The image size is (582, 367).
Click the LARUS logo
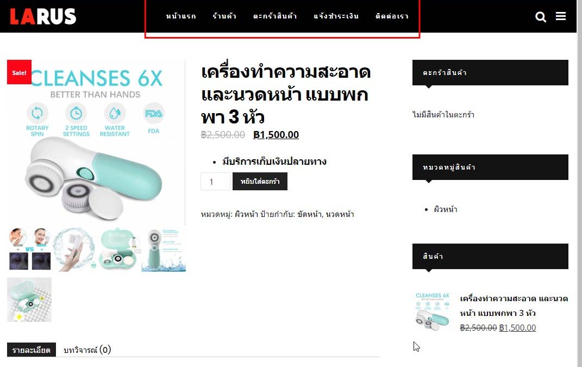[43, 16]
